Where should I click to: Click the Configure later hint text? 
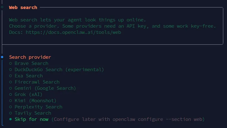128,119
